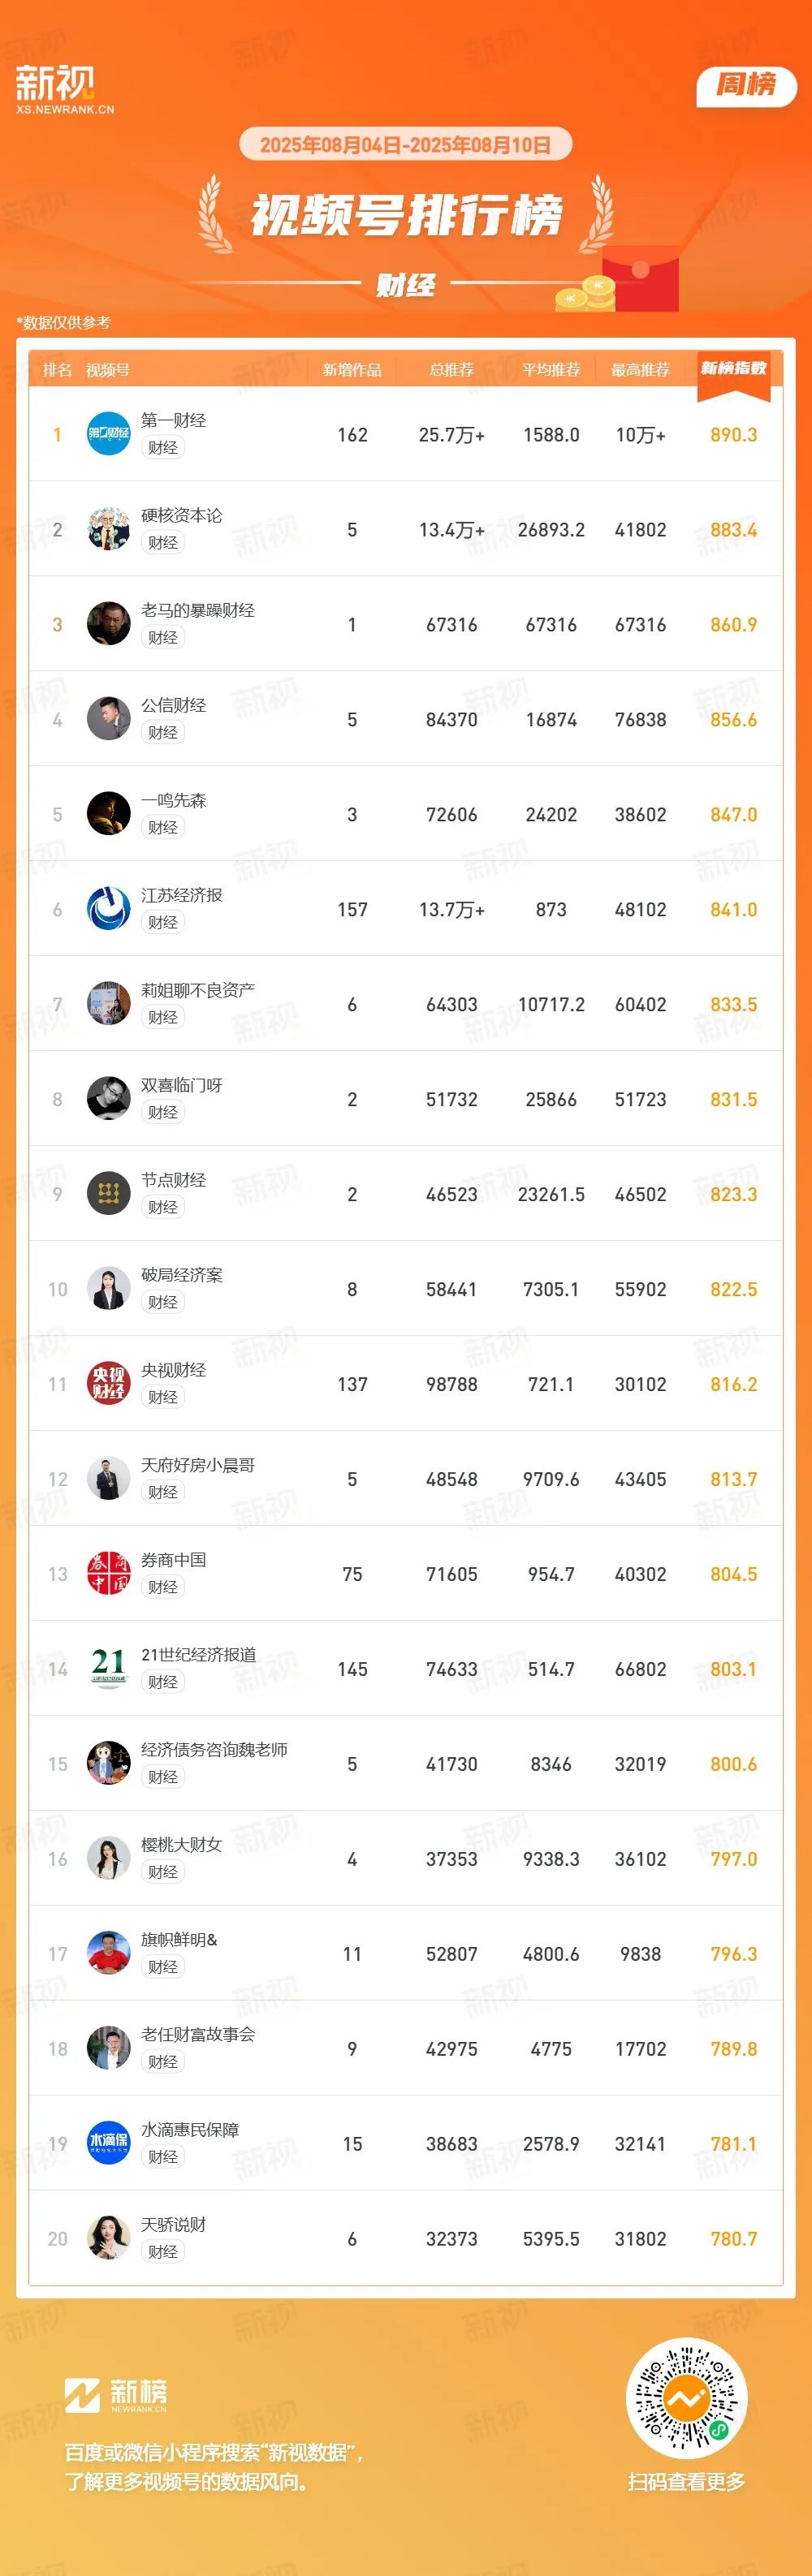This screenshot has width=812, height=2576.
Task: Sort by the 新榜指数 column header
Action: pyautogui.click(x=734, y=369)
